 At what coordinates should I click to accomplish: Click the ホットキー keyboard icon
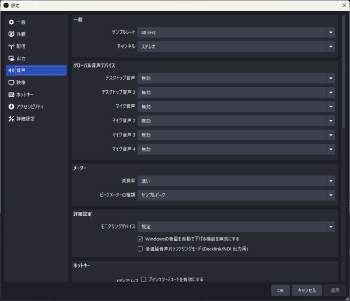tap(11, 94)
